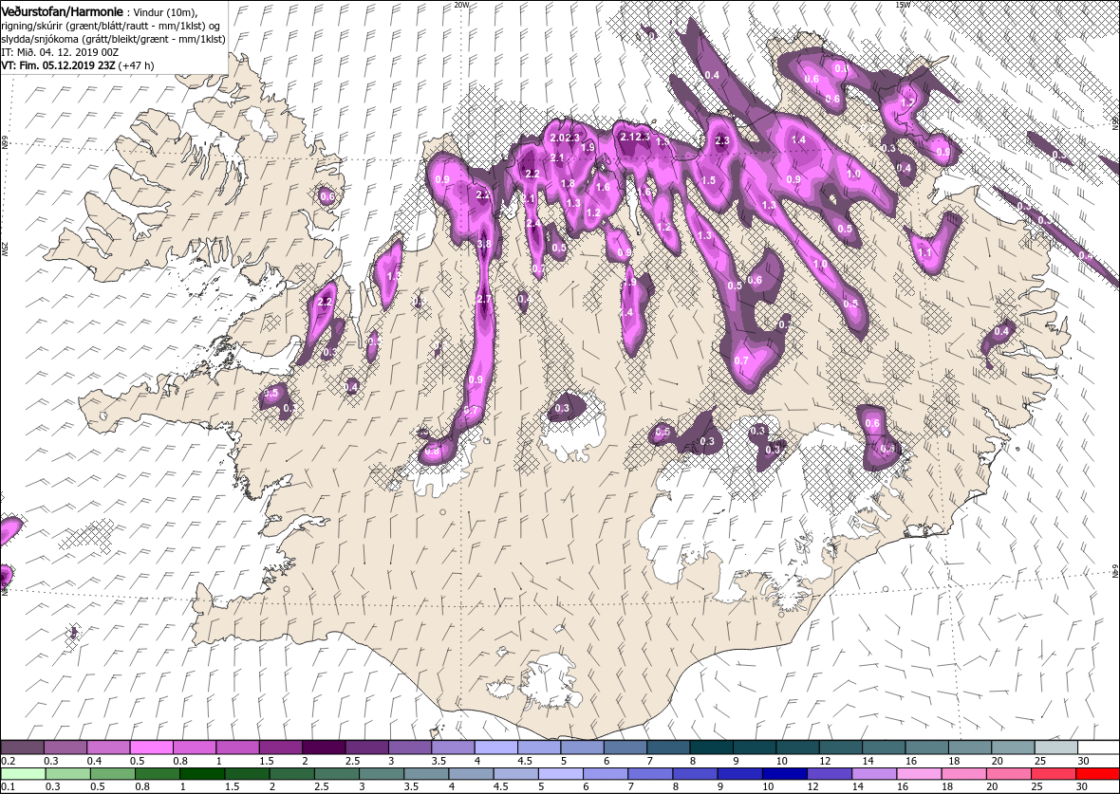Click the 20W longitude label
Image resolution: width=1120 pixels, height=794 pixels.
(x=461, y=5)
